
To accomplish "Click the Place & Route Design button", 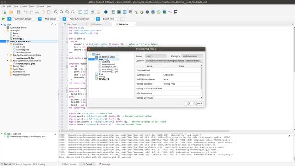I will [79, 19].
